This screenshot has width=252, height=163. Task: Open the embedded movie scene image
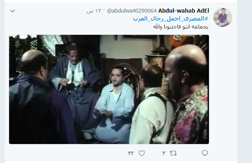coord(109,89)
